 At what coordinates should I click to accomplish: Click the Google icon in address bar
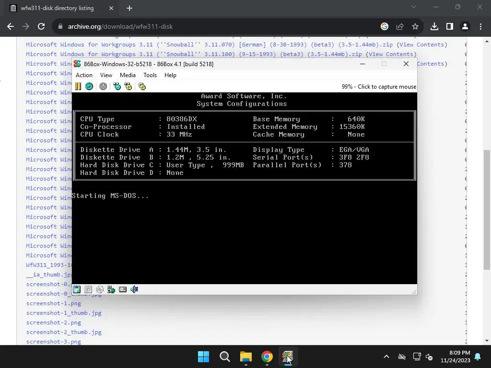385,27
